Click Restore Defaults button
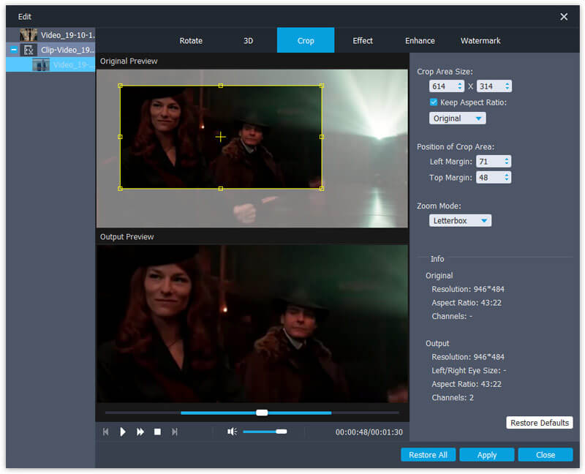585x474 pixels. [x=540, y=423]
